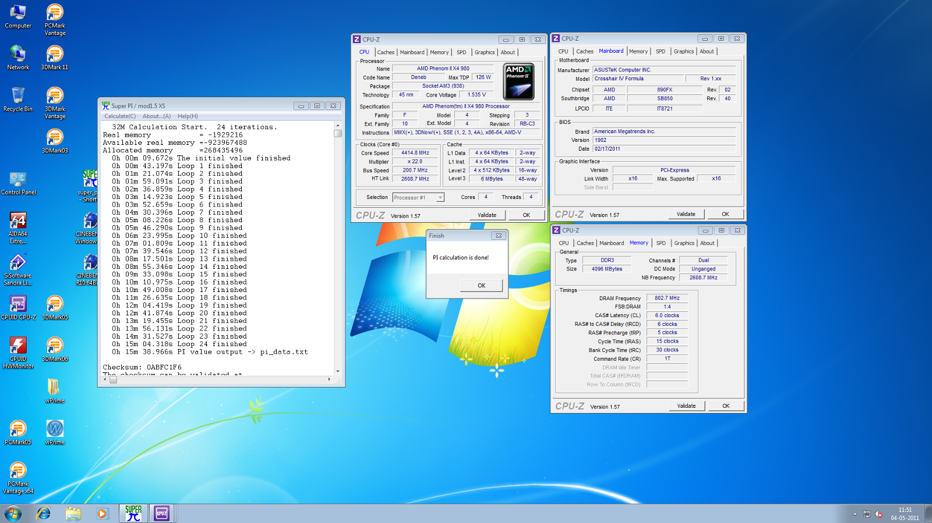932x523 pixels.
Task: Open CINEBENCH R10 64Bit shortcut
Action: point(87,270)
